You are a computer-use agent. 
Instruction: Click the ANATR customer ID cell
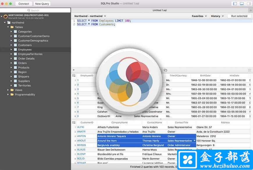(x=81, y=132)
